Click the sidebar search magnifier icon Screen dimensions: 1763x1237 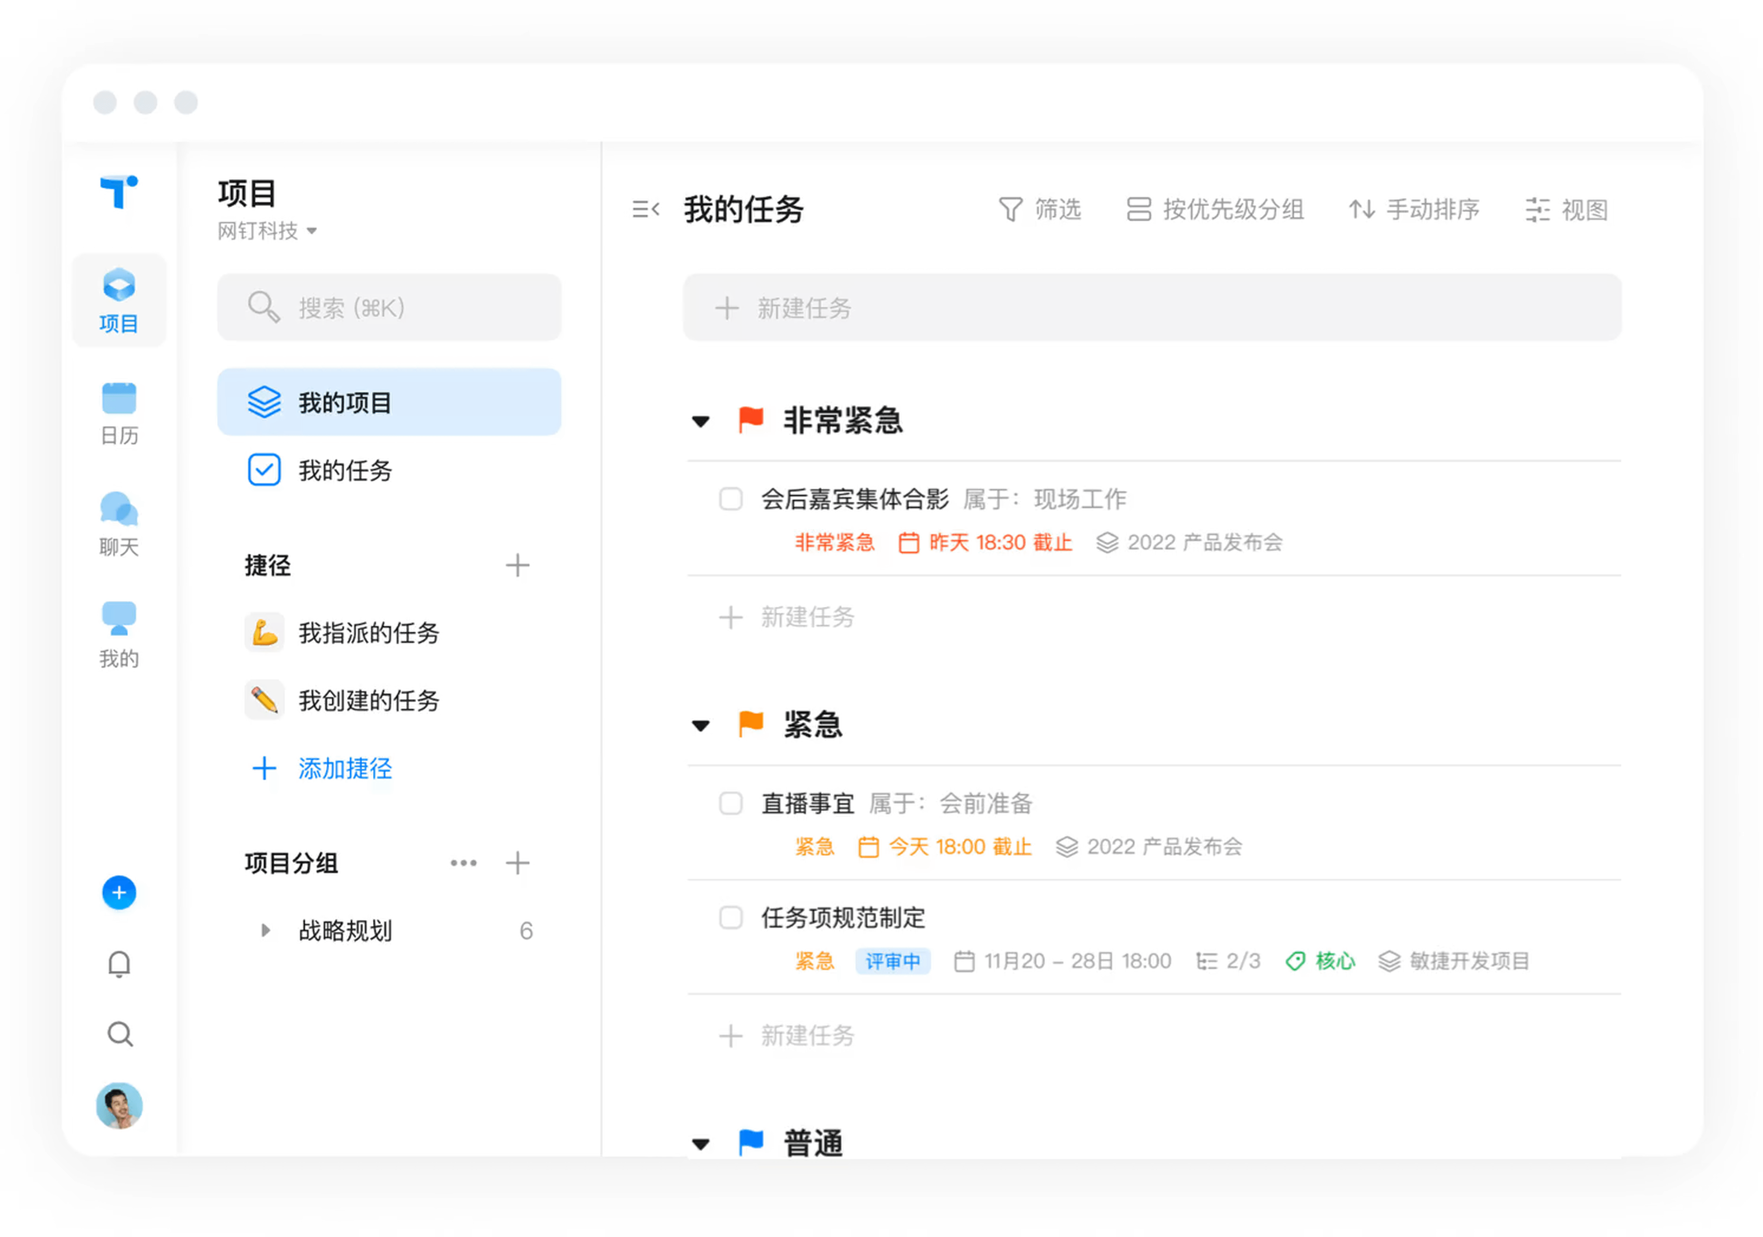[119, 1034]
